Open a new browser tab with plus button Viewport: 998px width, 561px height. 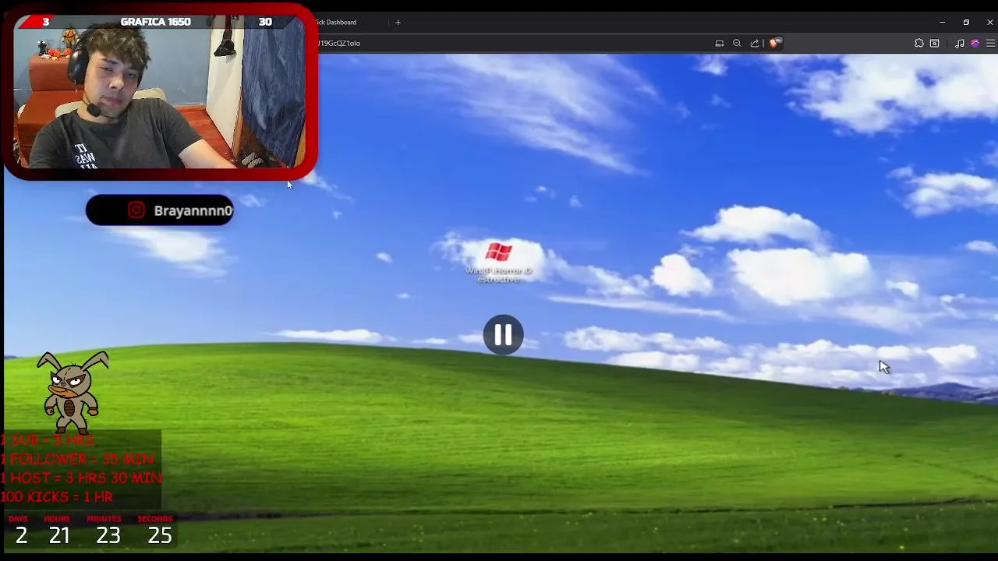click(398, 22)
